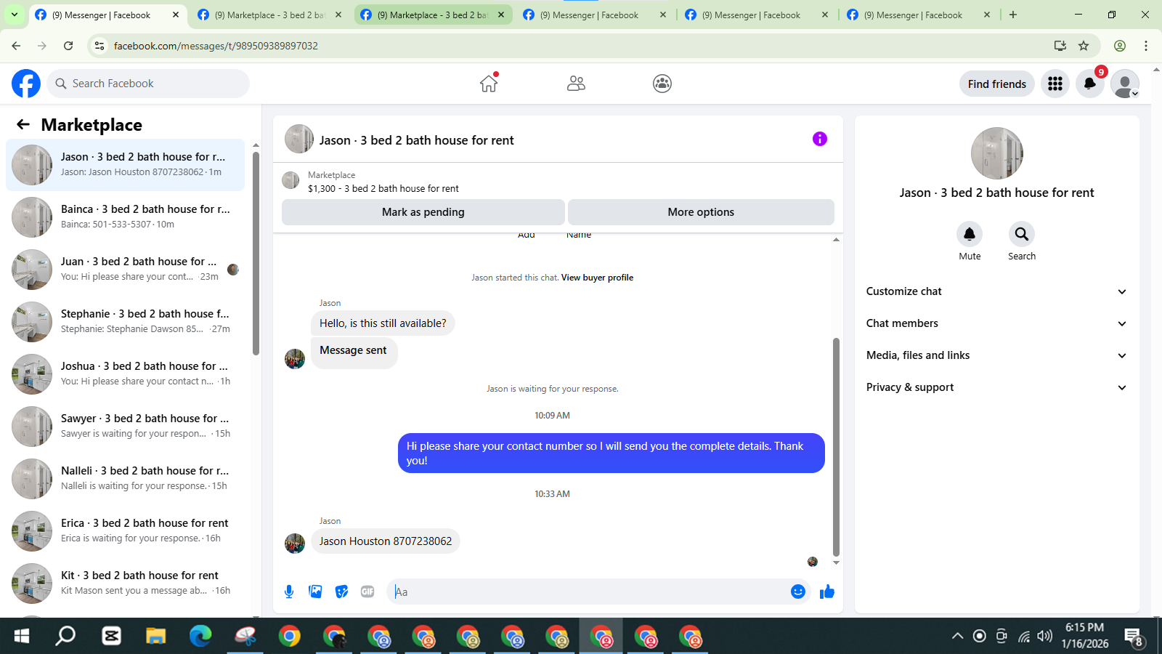Open Sawyer conversation in chat list
The width and height of the screenshot is (1162, 654).
click(x=126, y=427)
